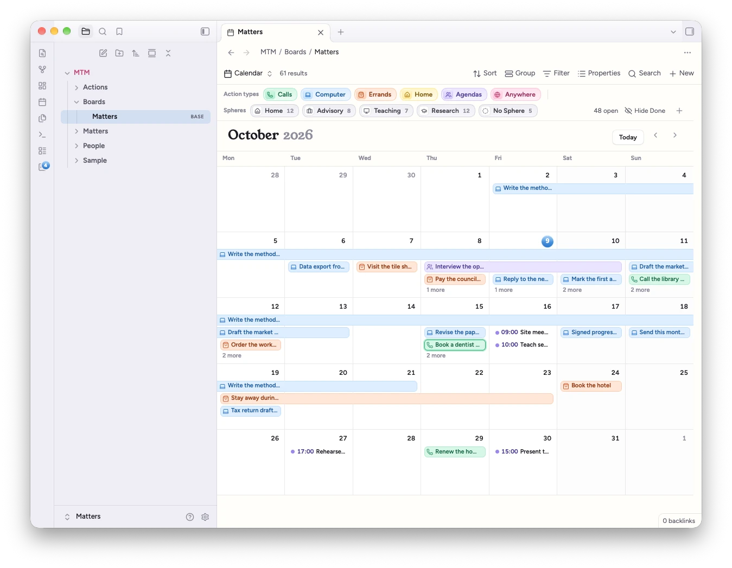Toggle the left sidebar panel icon
The image size is (732, 568).
pyautogui.click(x=205, y=31)
